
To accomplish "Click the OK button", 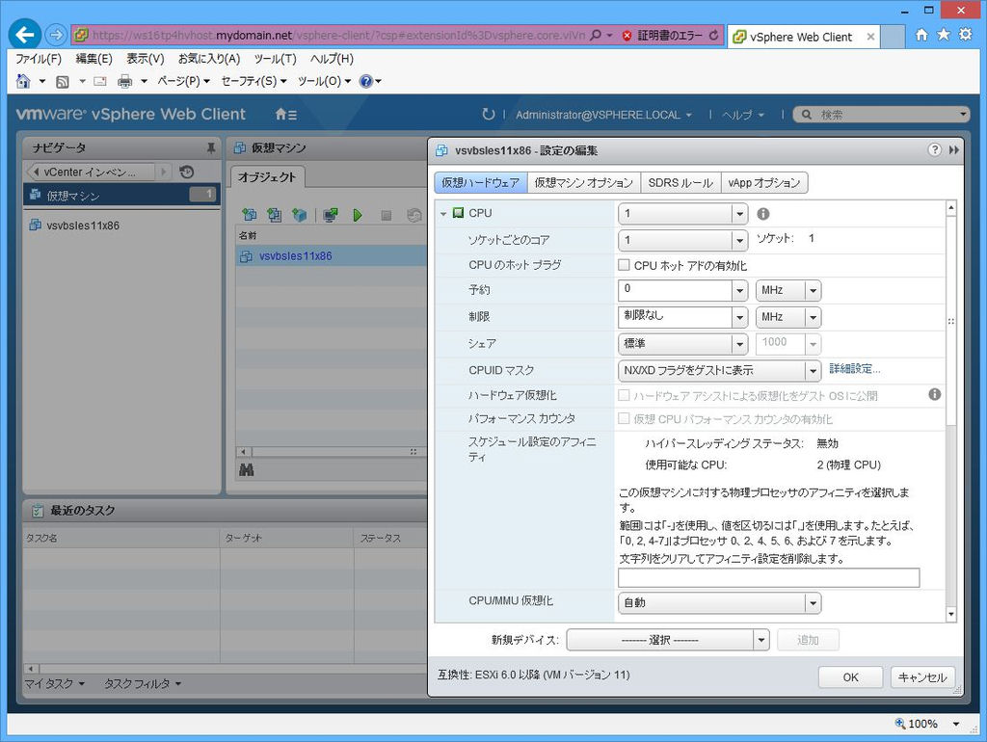I will [x=850, y=677].
